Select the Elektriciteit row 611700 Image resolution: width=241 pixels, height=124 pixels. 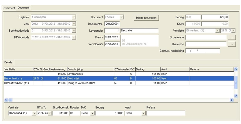pos(119,78)
